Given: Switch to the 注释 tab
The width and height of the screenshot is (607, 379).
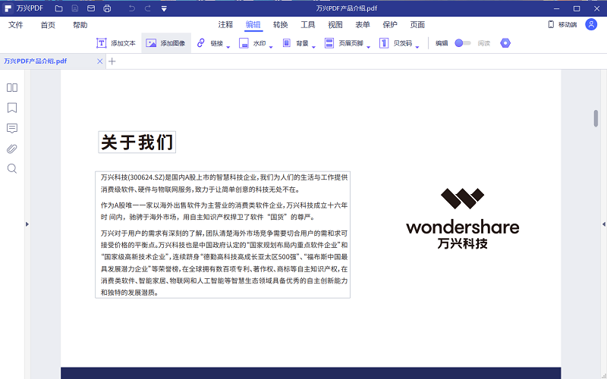Looking at the screenshot, I should 225,25.
